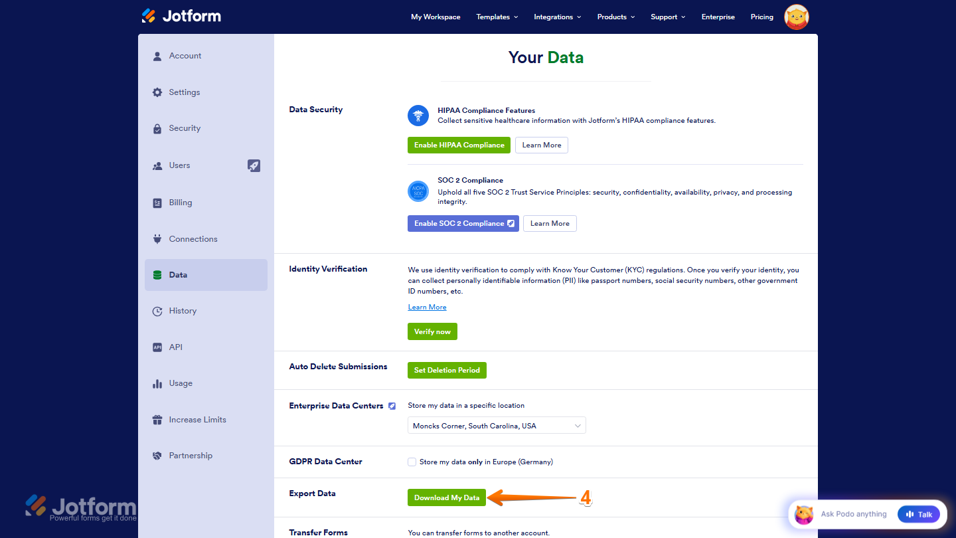Click the Billing icon in sidebar
Viewport: 956px width, 538px height.
tap(157, 203)
